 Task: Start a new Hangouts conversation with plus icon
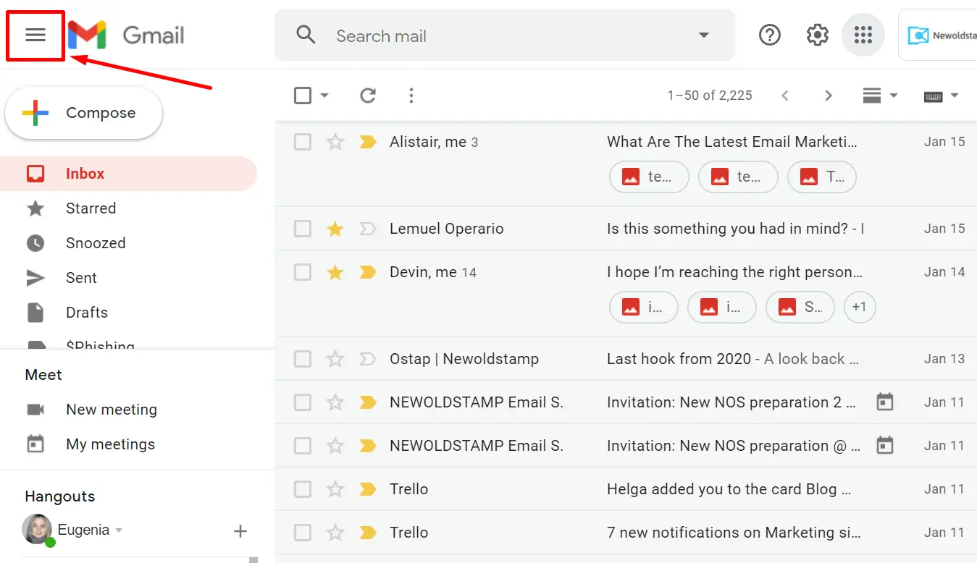[240, 532]
